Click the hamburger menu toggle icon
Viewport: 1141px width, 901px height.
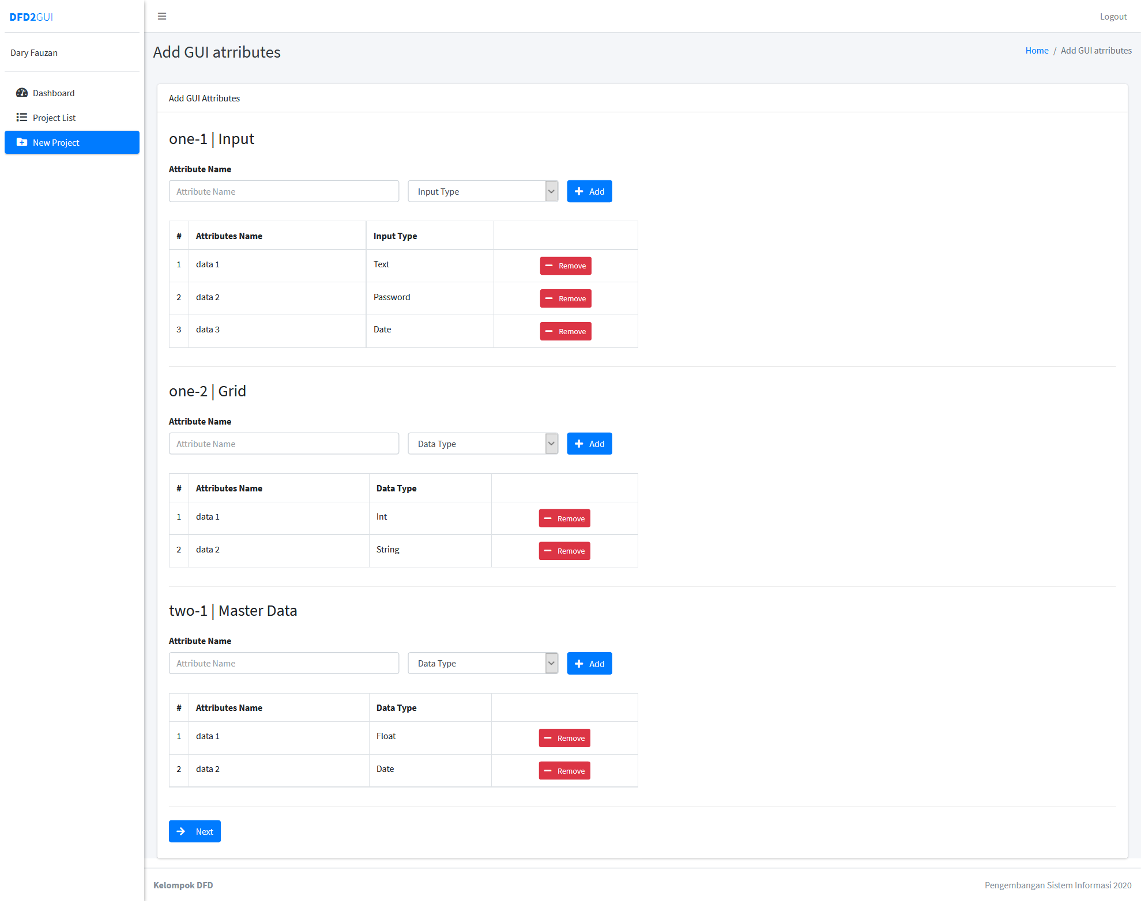(162, 16)
